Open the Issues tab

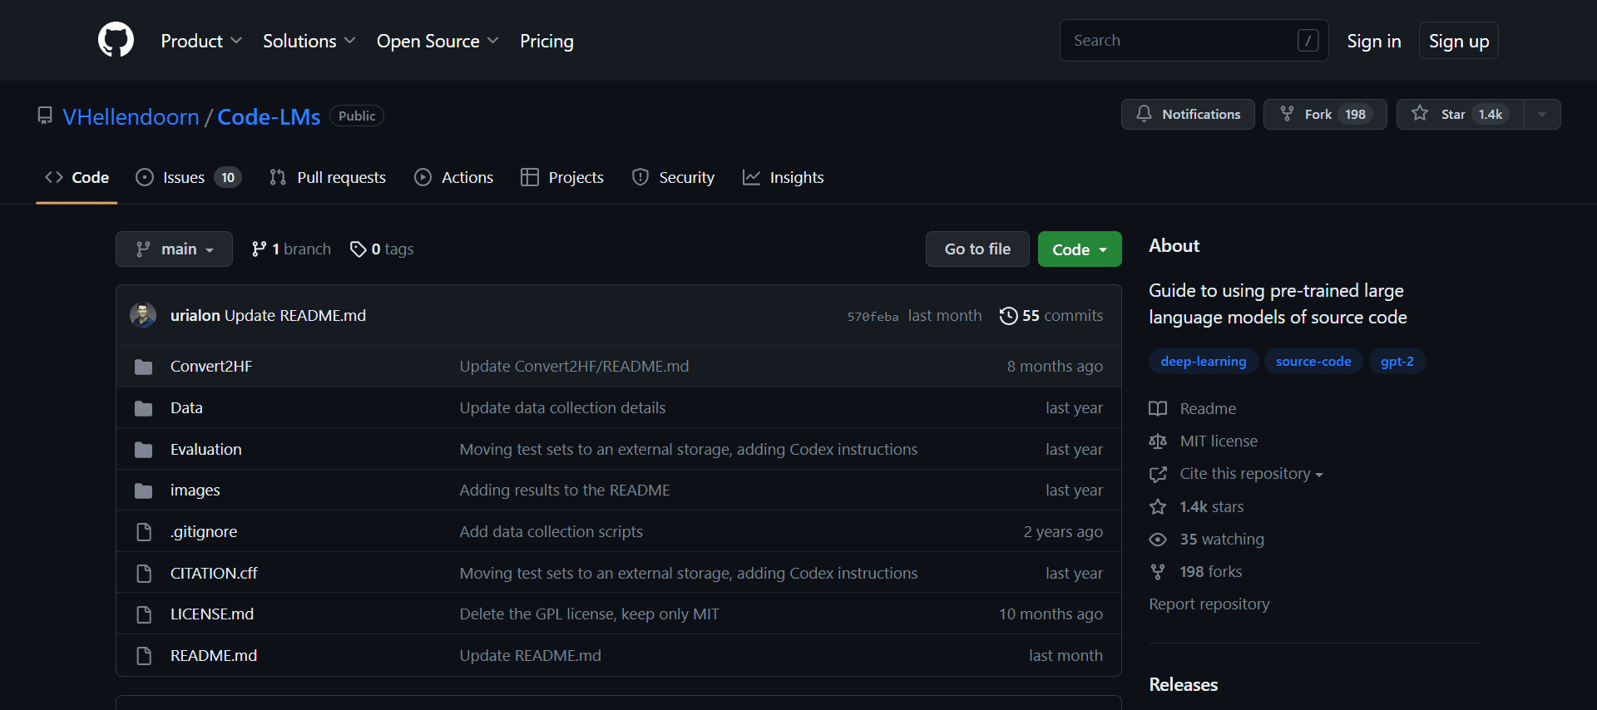pyautogui.click(x=188, y=177)
